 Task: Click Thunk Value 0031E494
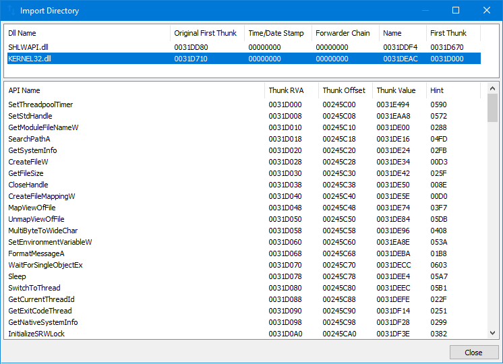click(393, 105)
